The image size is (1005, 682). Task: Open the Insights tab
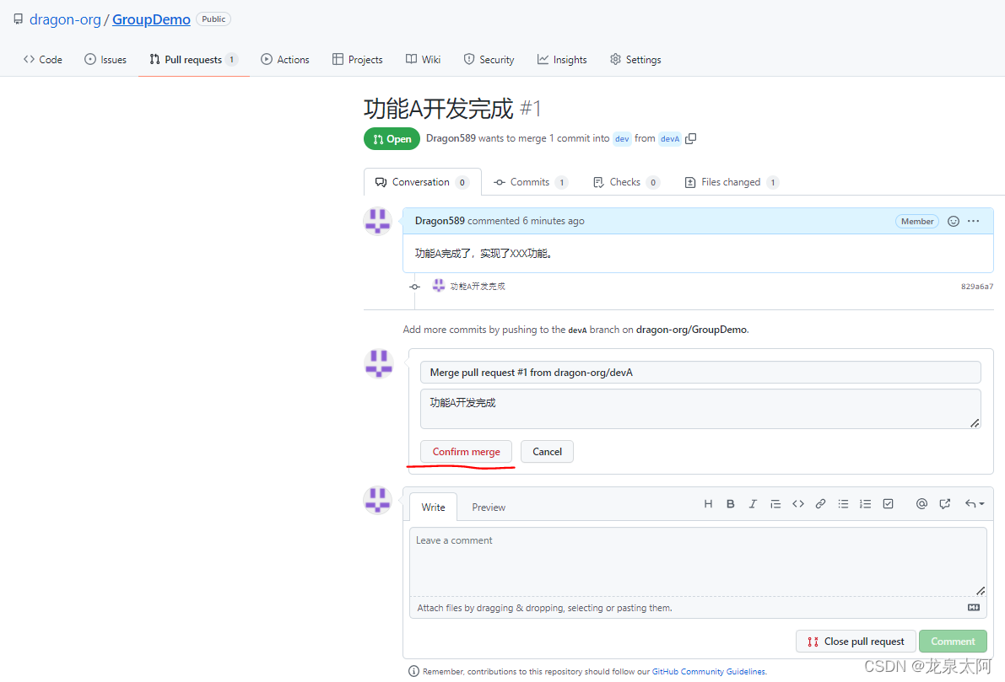click(x=562, y=60)
